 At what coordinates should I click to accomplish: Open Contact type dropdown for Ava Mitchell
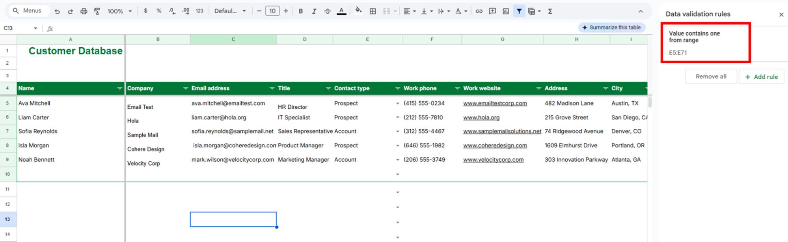(397, 104)
